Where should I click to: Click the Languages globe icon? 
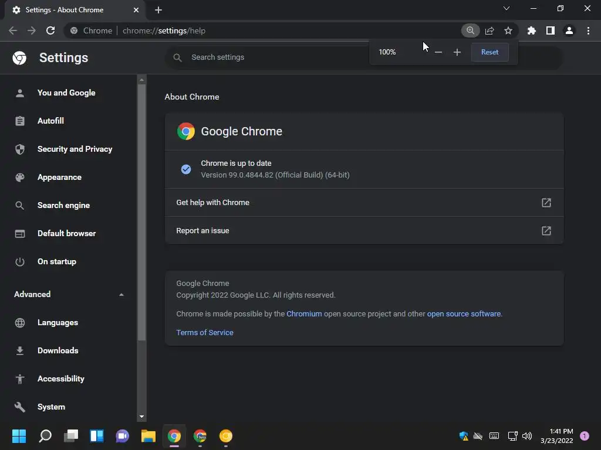click(x=20, y=323)
